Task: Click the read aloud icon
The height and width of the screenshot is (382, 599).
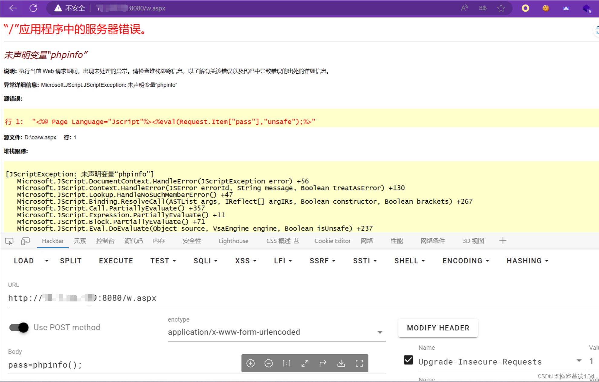Action: pos(464,8)
